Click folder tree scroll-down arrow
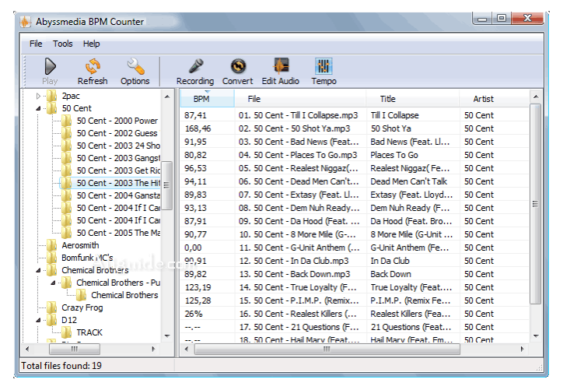 point(167,336)
